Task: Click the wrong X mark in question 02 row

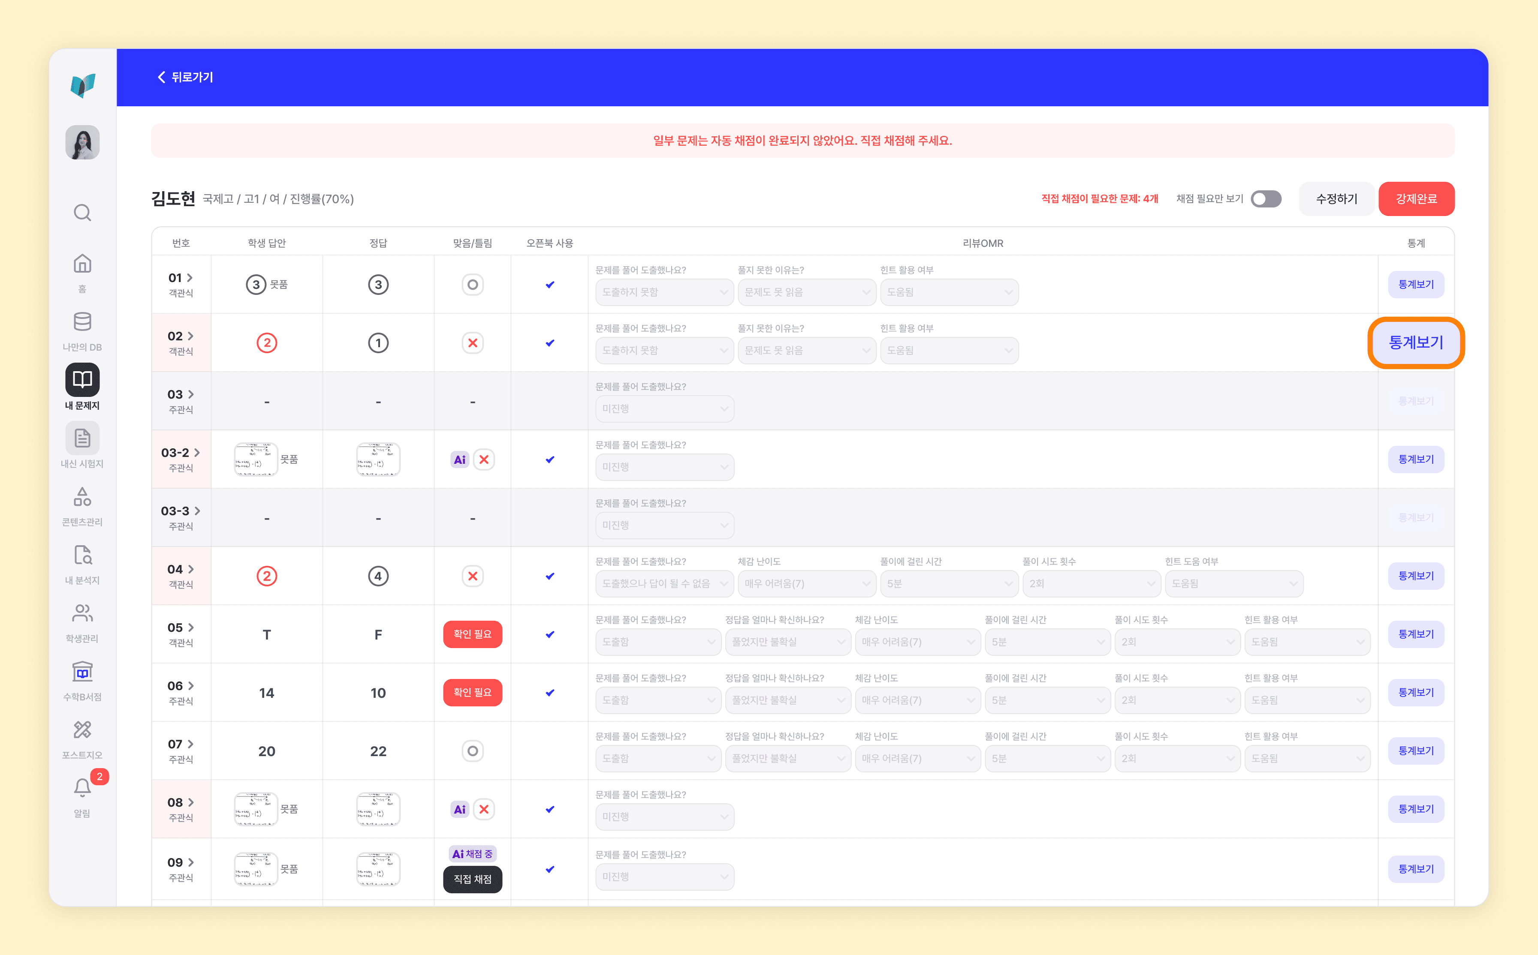Action: click(472, 343)
